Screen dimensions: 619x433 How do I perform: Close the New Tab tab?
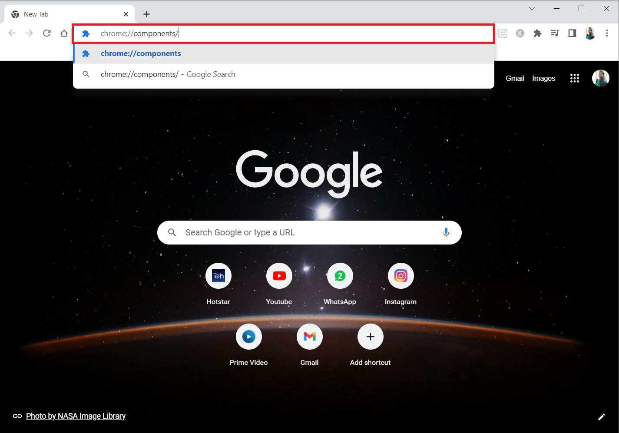(126, 14)
